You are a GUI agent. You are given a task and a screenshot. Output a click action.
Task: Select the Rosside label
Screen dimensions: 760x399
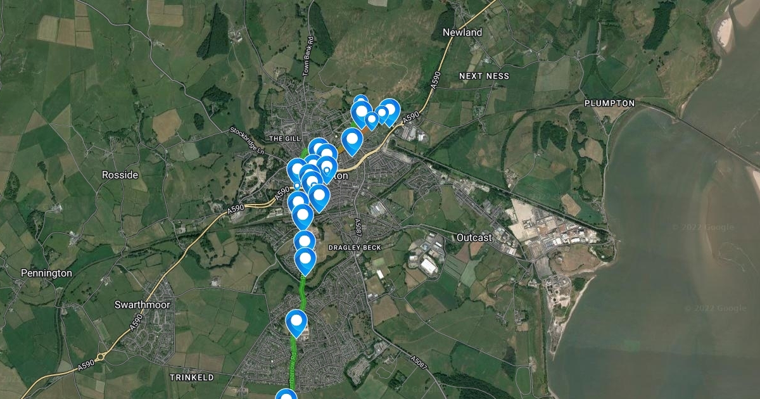[x=120, y=175]
